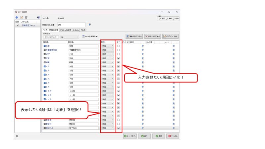Click data input setting icon for 年度 row
The height and width of the screenshot is (149, 265).
(x=142, y=46)
